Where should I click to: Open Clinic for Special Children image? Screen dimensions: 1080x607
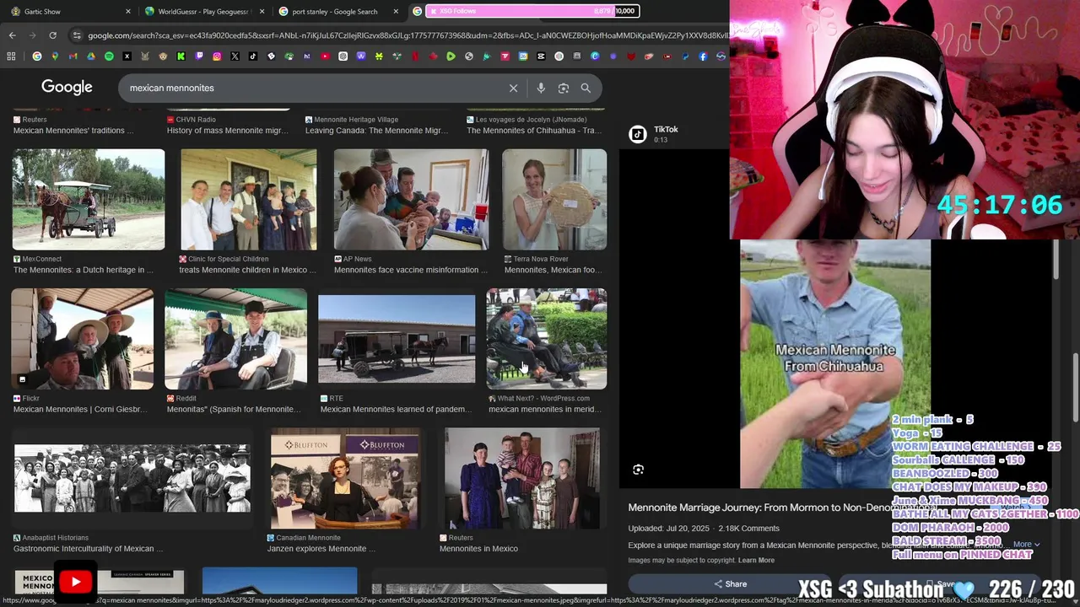249,200
